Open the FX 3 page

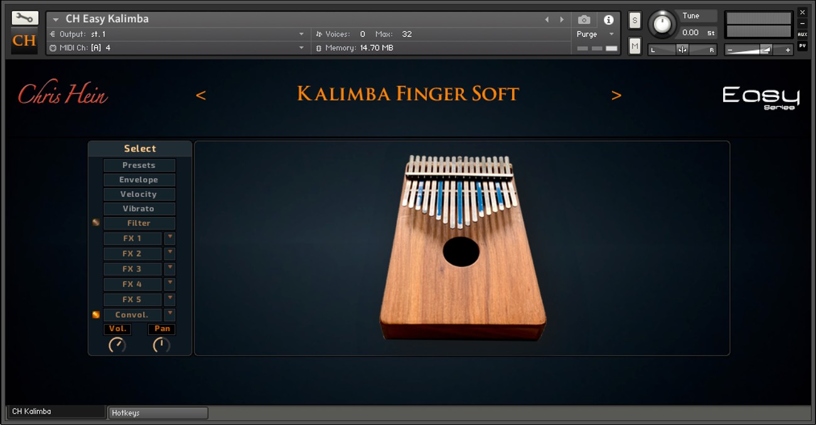click(132, 269)
